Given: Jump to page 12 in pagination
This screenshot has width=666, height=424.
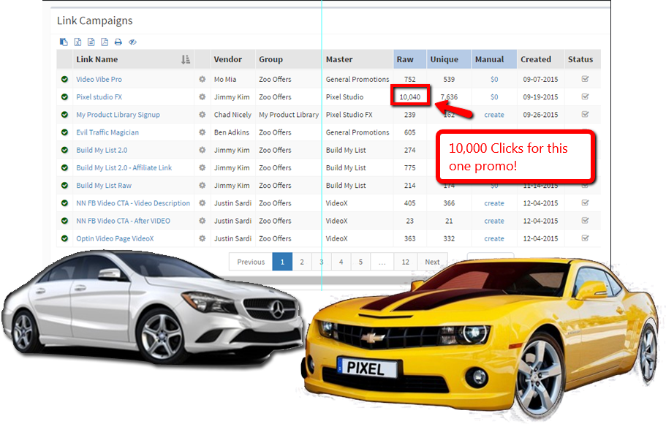Looking at the screenshot, I should click(406, 262).
